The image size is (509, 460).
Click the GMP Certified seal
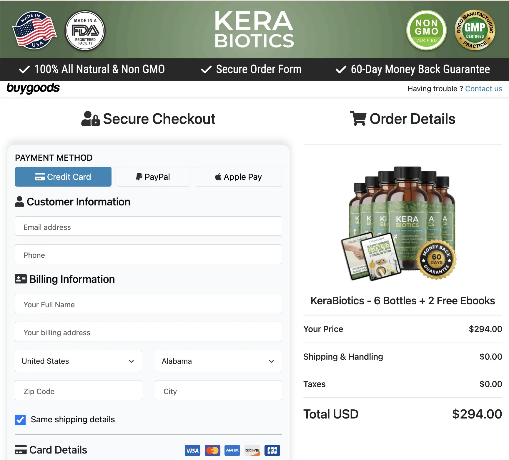pyautogui.click(x=475, y=30)
